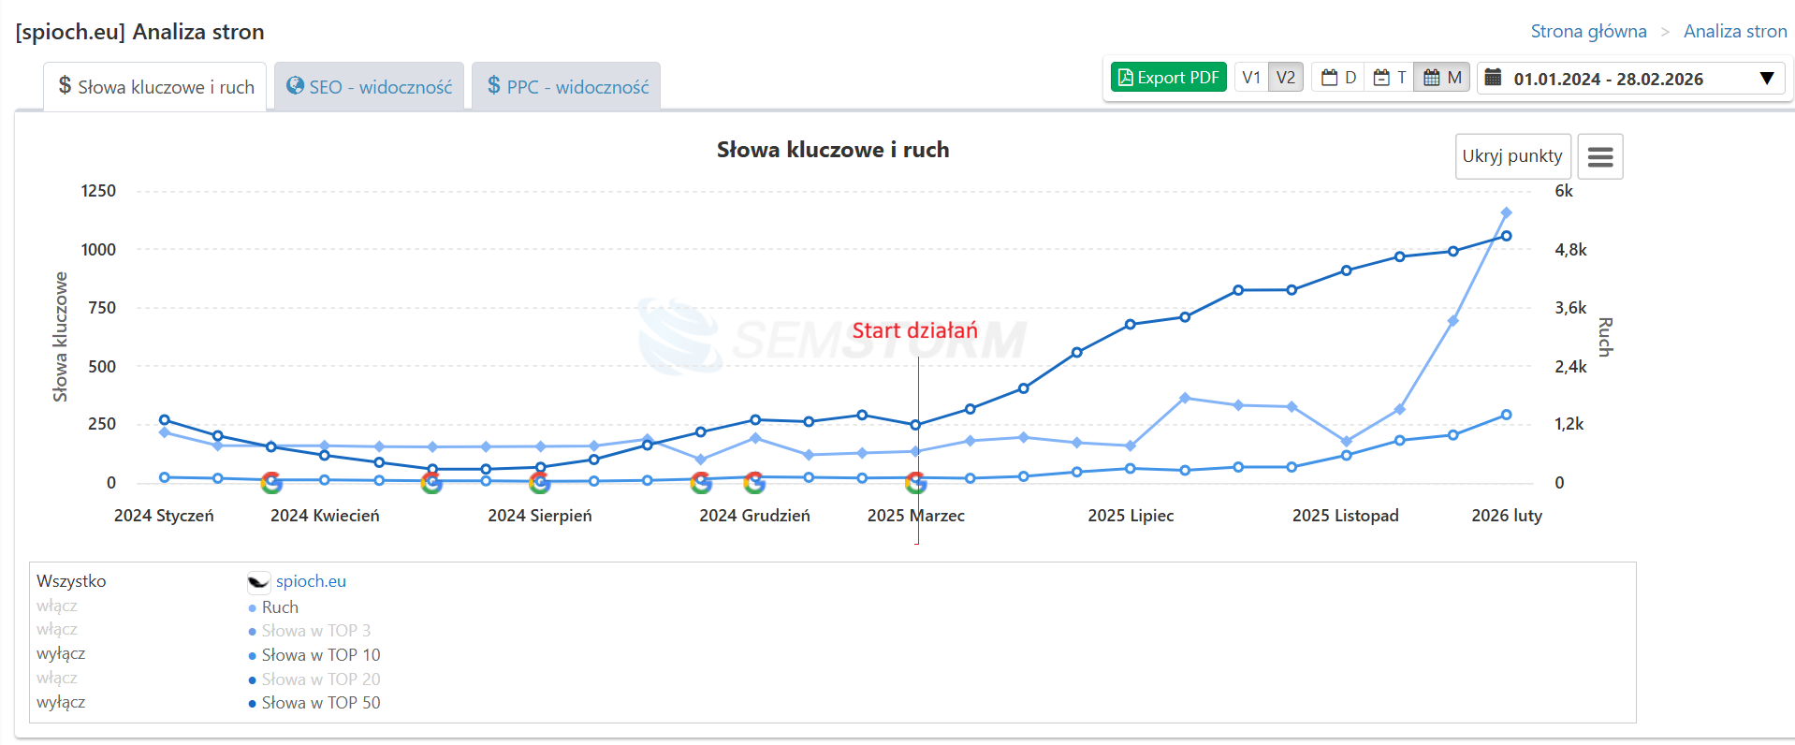
Task: Click the Ukryj punkty button
Action: pos(1511,156)
